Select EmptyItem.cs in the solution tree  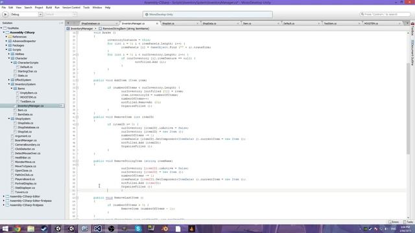click(x=29, y=93)
